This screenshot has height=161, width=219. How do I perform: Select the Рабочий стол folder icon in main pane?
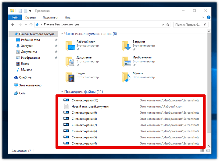tap(70, 46)
